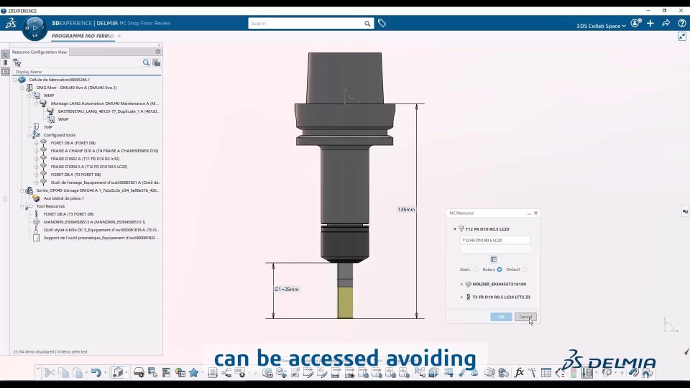The width and height of the screenshot is (690, 388).
Task: Click the 135mm dimension label
Action: (405, 209)
